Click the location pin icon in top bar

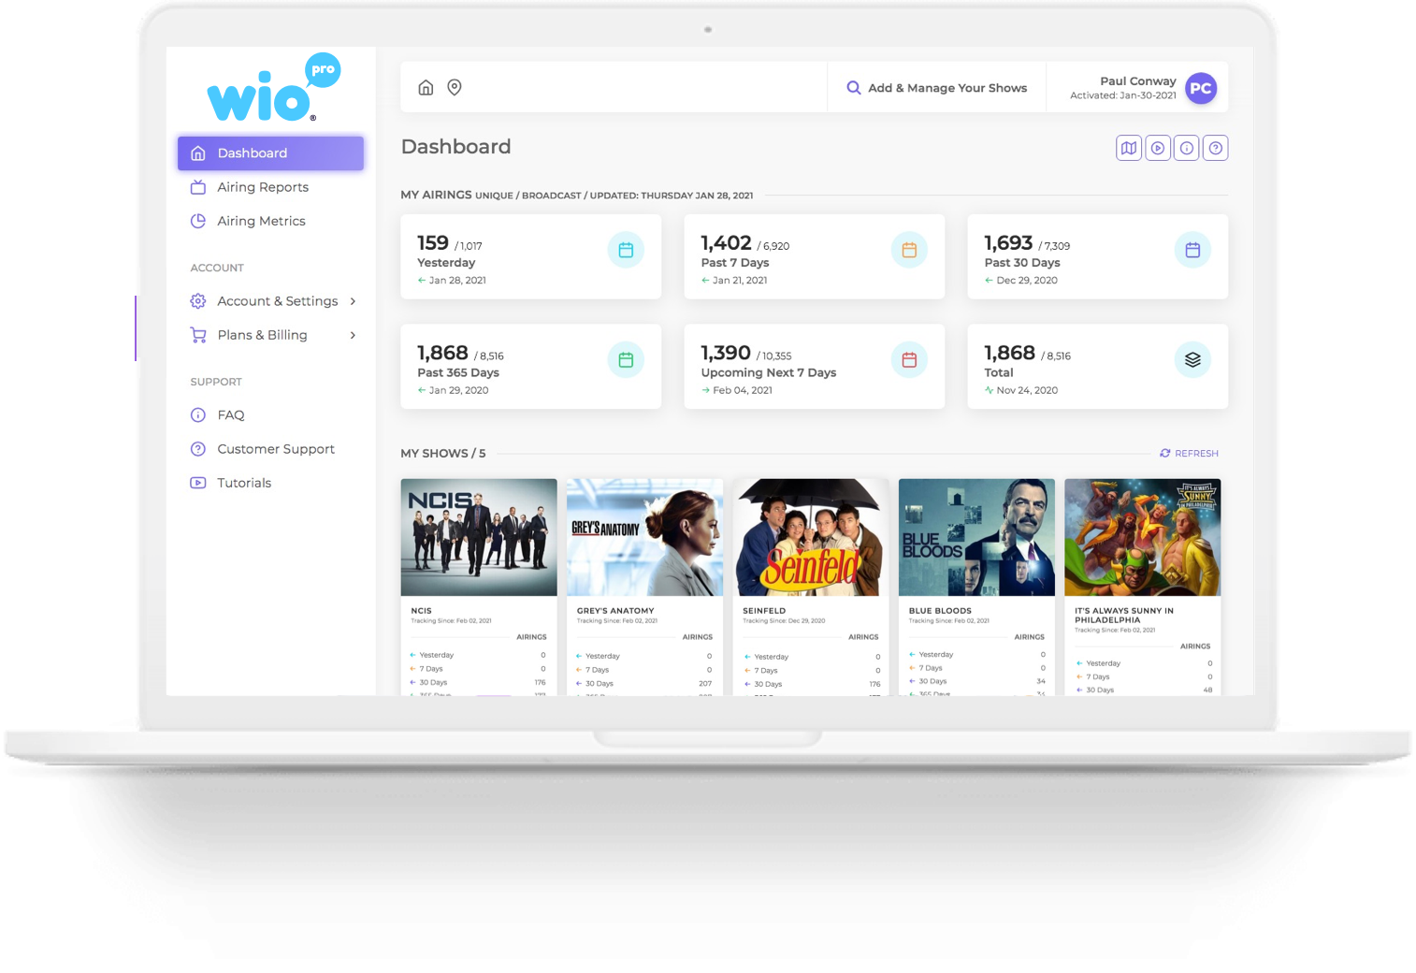pyautogui.click(x=455, y=87)
